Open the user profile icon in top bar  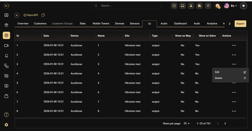tap(191, 6)
